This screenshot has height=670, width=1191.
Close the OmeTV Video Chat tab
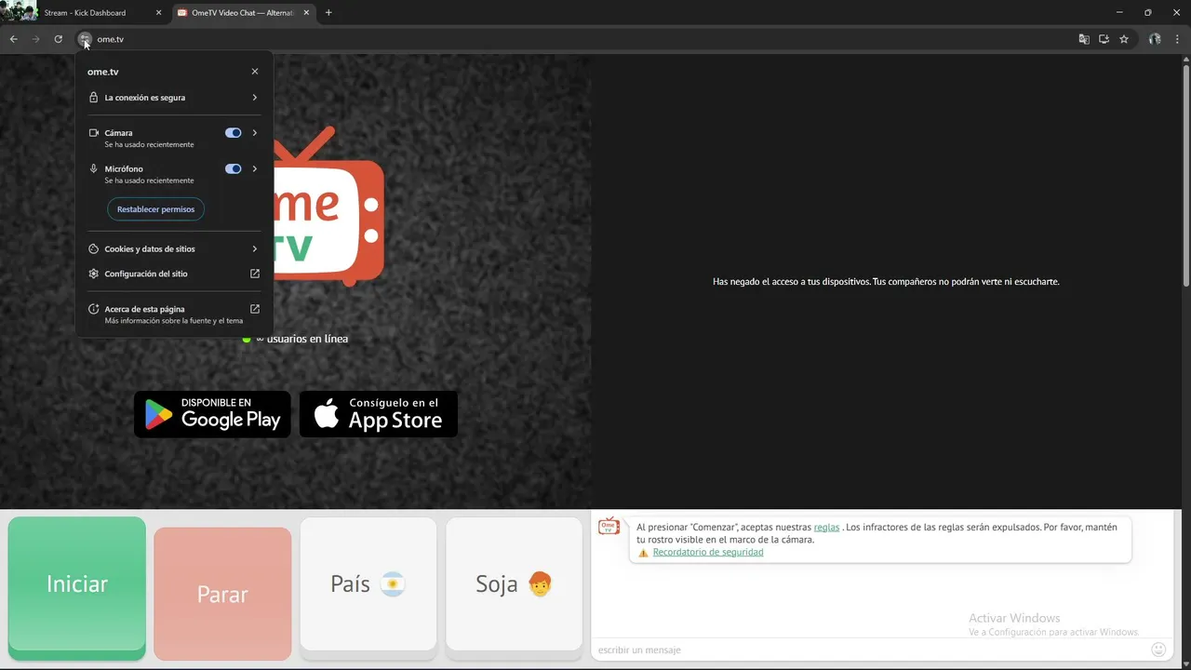point(307,13)
